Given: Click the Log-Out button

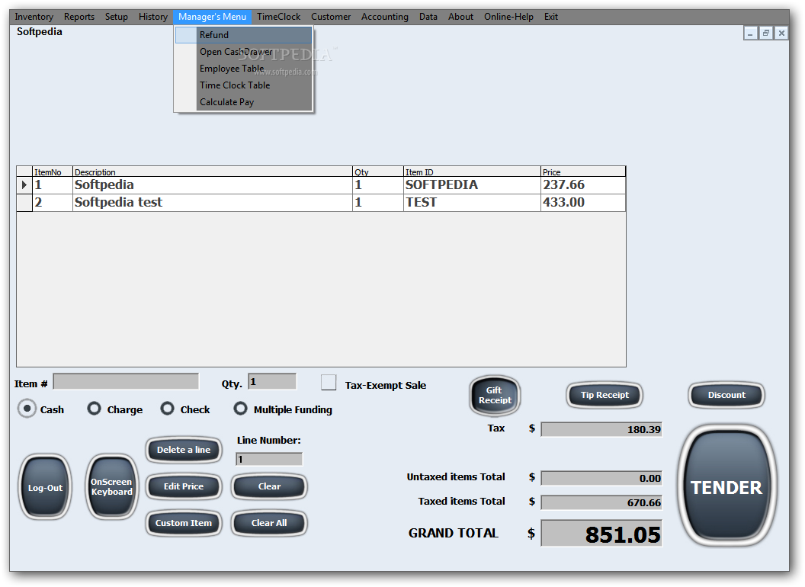Looking at the screenshot, I should click(x=45, y=487).
